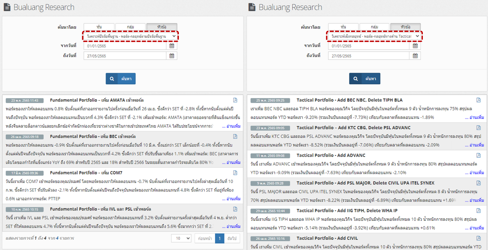This screenshot has width=488, height=250.
Task: Open PDF icon for COM7 Fundamental Portfolio report
Action: click(x=235, y=173)
